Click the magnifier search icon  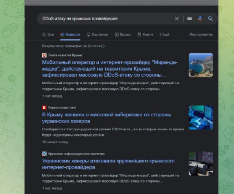click(210, 18)
